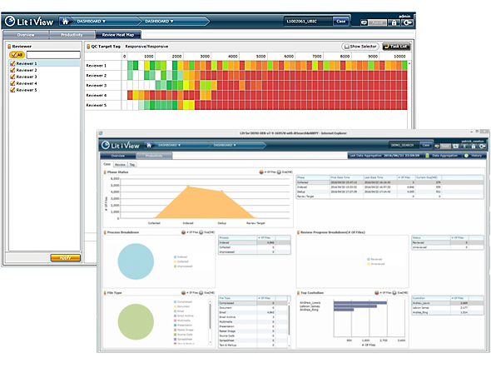The width and height of the screenshot is (491, 368).
Task: Switch to Overview tab in front window
Action: tap(117, 156)
